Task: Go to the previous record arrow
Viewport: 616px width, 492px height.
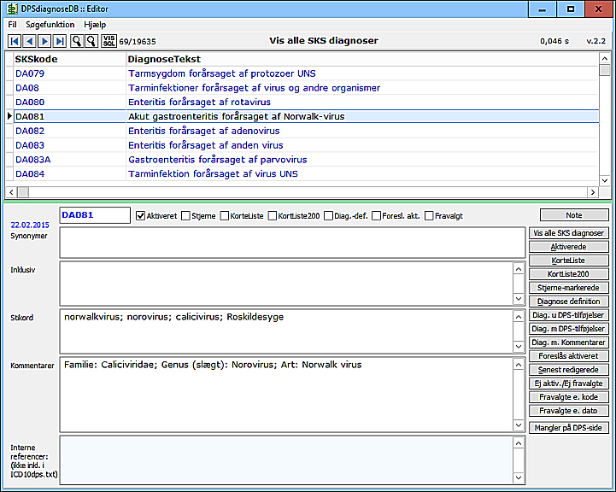Action: [30, 41]
